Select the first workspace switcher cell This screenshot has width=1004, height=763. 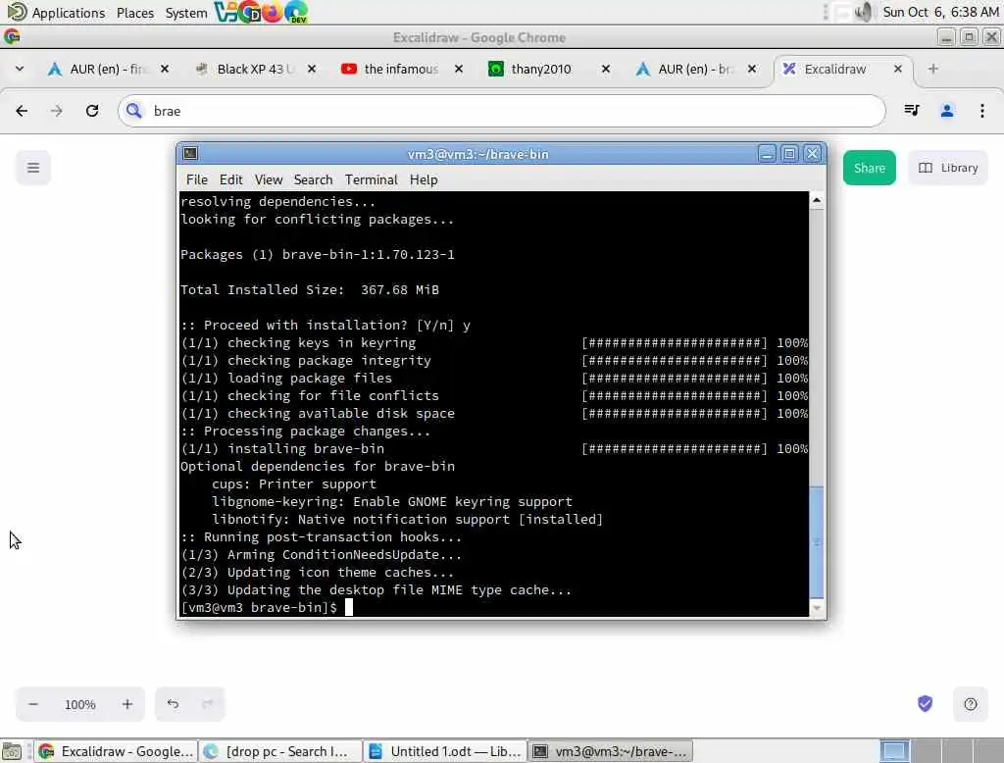coord(894,751)
